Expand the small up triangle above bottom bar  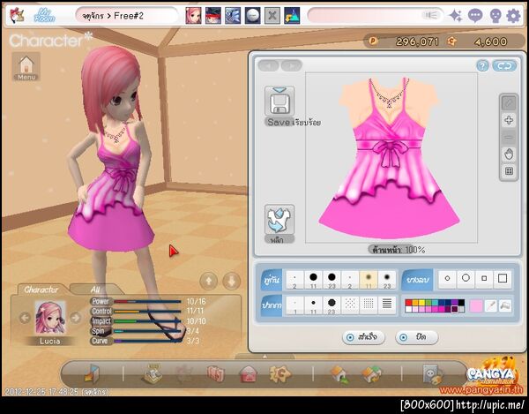point(264,357)
